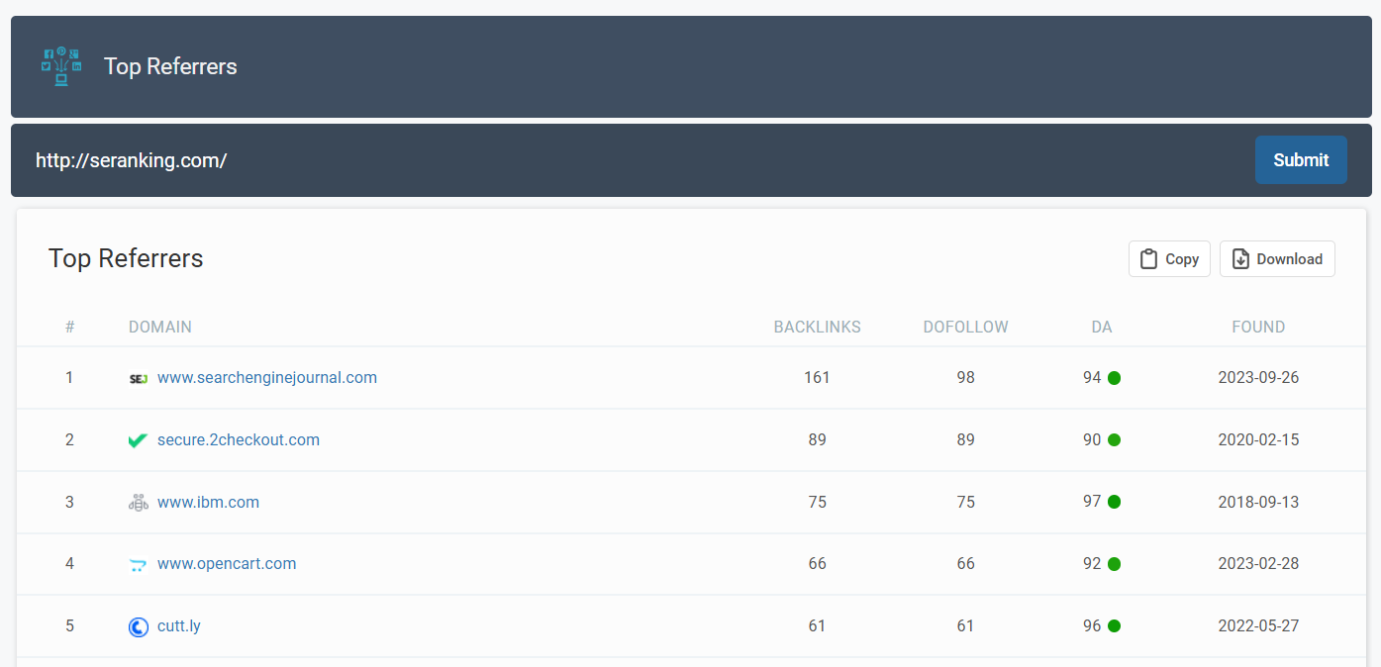Open the cutt.ly domain link
1381x667 pixels.
coord(179,626)
